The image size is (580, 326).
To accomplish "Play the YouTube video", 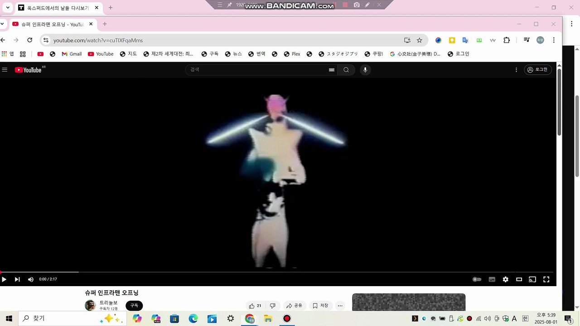I will (x=4, y=279).
